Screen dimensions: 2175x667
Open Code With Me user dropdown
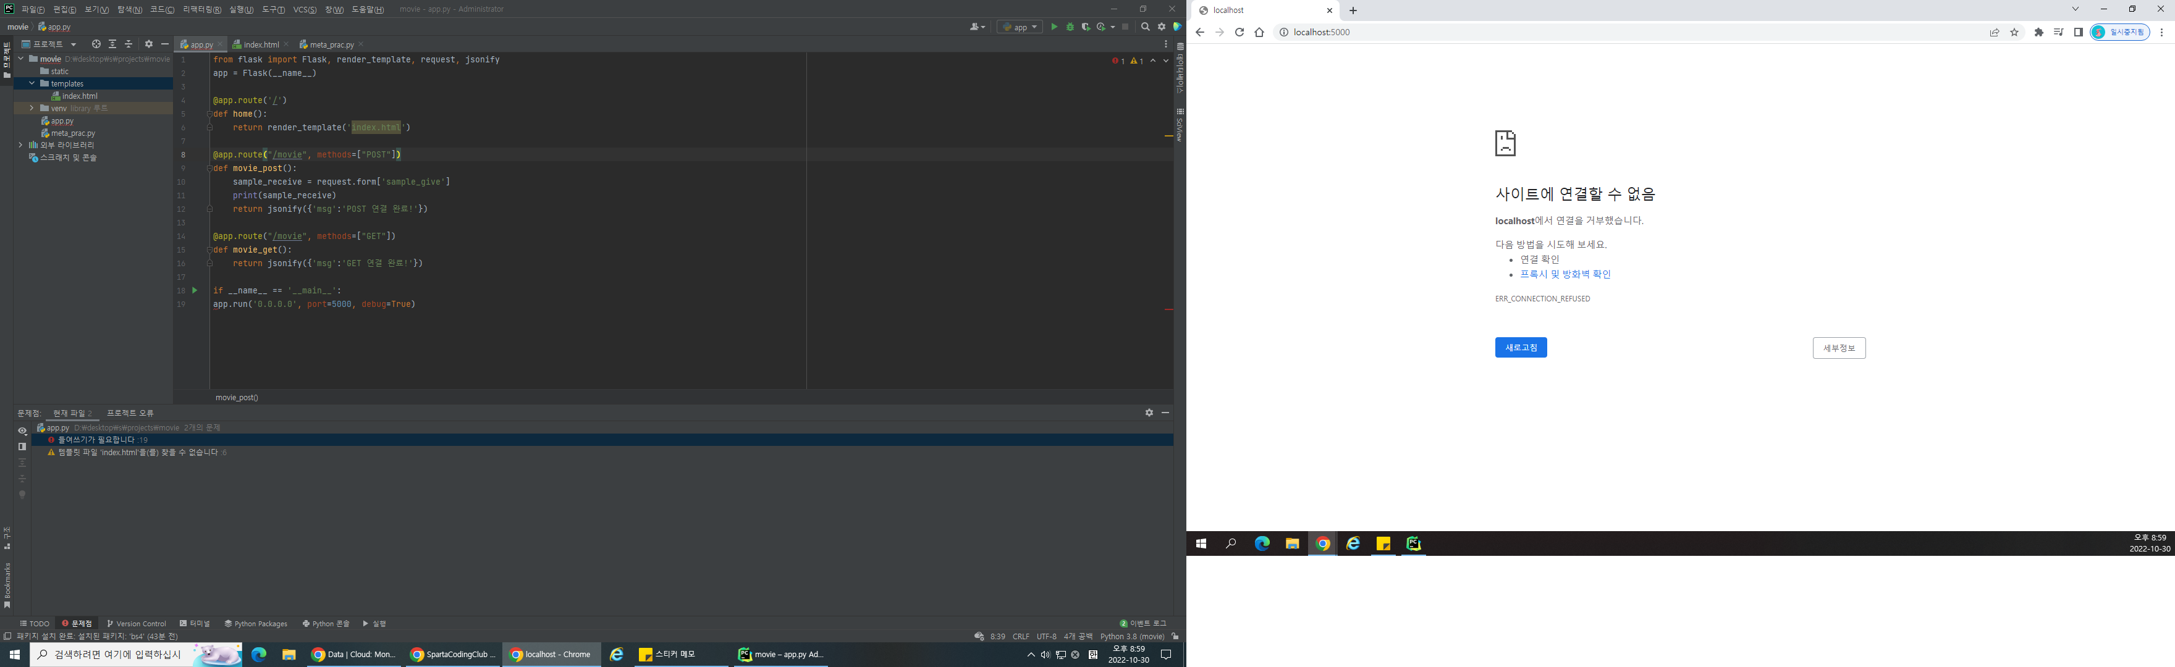(x=978, y=27)
